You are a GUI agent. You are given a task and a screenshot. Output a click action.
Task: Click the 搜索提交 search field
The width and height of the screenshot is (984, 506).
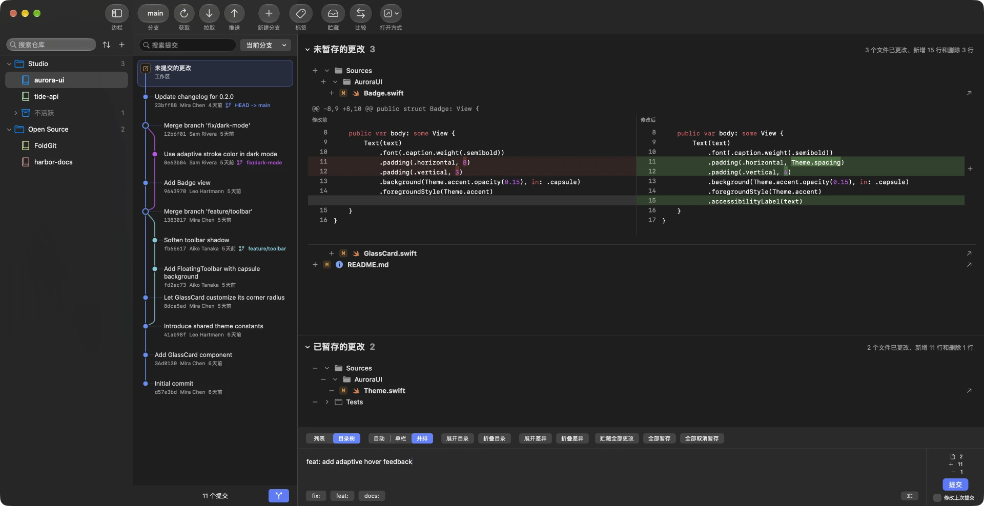[x=188, y=45]
